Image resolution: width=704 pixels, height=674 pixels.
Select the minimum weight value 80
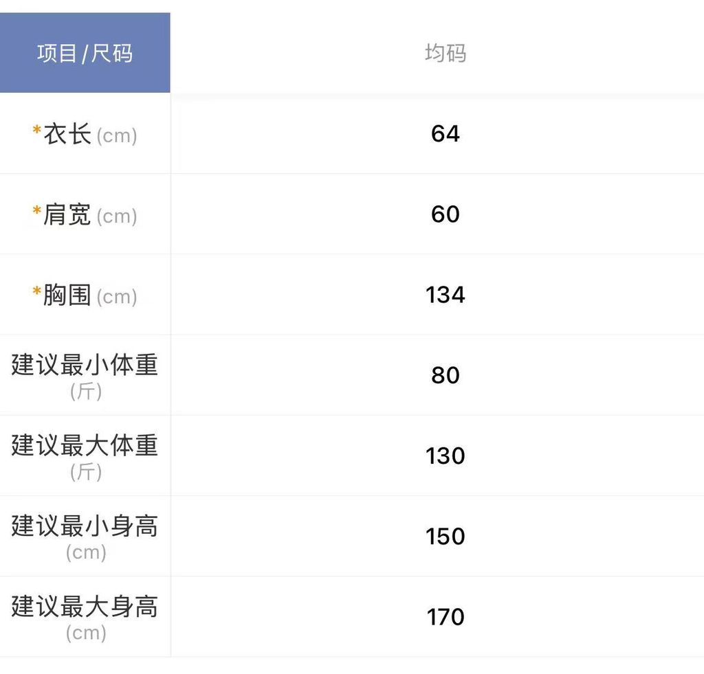coord(445,375)
